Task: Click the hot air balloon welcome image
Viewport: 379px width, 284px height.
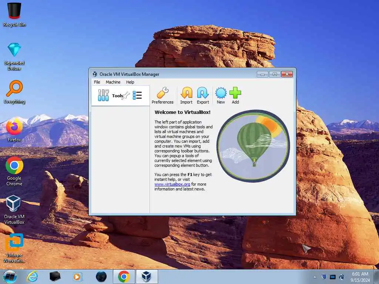Action: [x=253, y=146]
